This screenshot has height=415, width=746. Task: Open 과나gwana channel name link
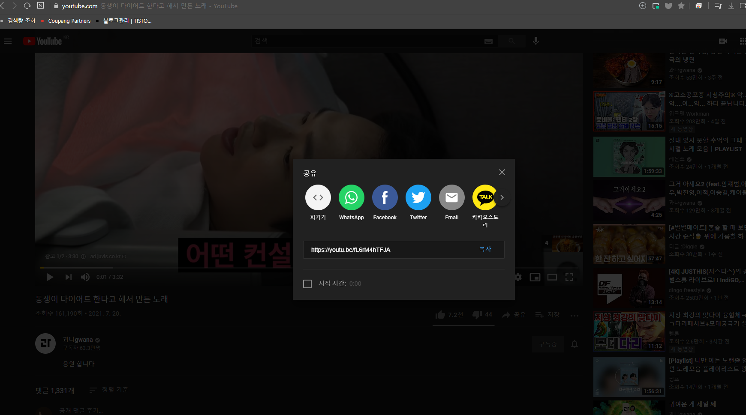tap(78, 340)
